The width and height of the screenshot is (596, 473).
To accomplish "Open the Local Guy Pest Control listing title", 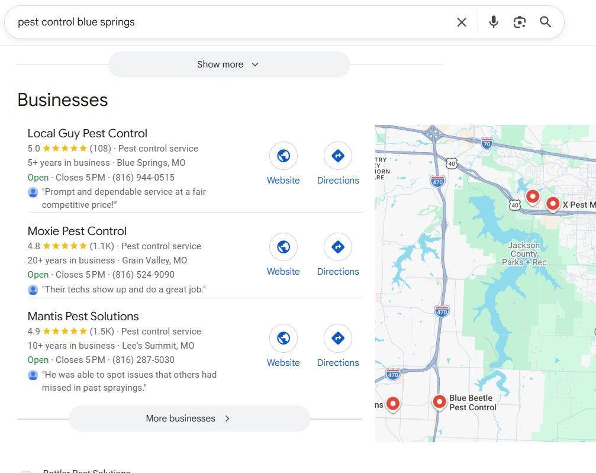I will (88, 133).
